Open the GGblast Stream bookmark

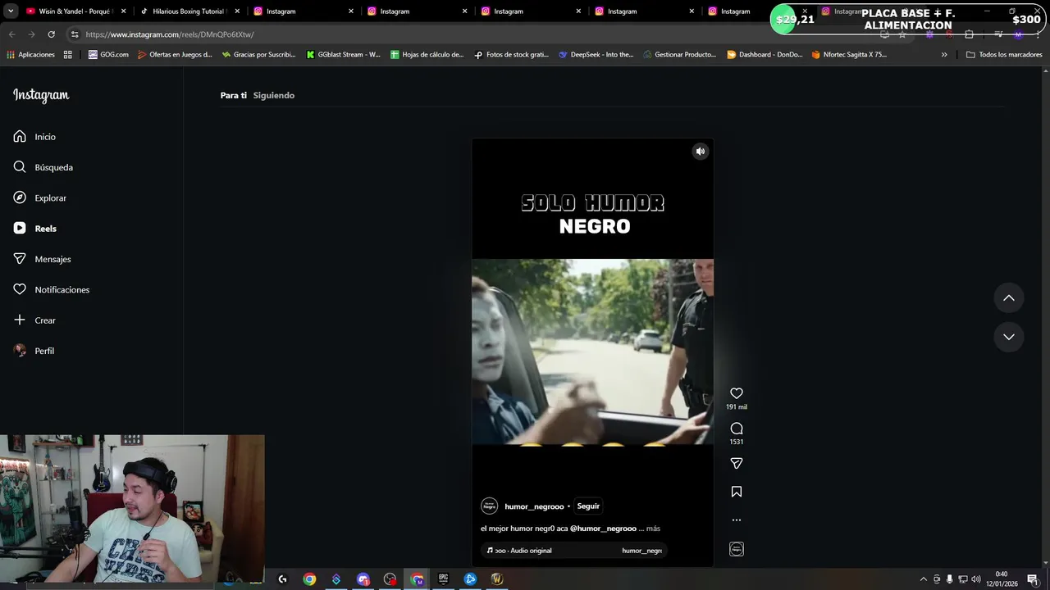(343, 54)
